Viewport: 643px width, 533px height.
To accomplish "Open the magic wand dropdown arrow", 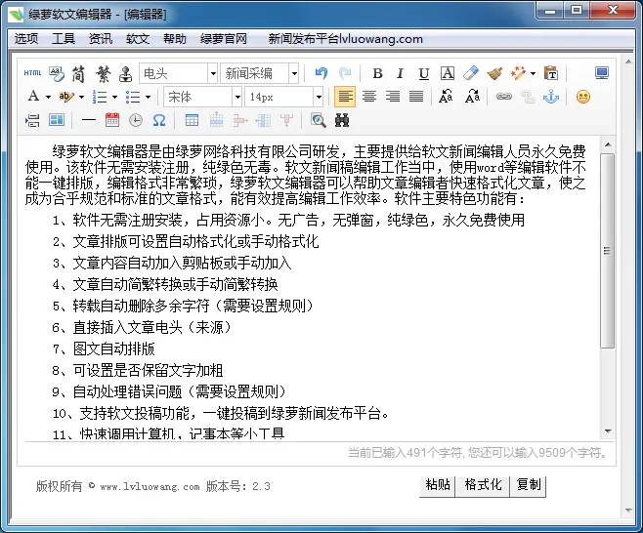I will 533,74.
